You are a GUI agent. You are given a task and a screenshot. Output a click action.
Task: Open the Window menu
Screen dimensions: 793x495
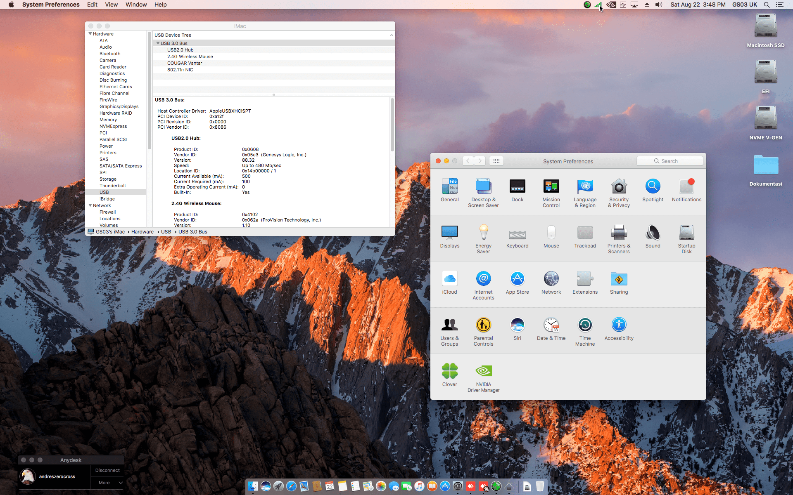point(136,5)
